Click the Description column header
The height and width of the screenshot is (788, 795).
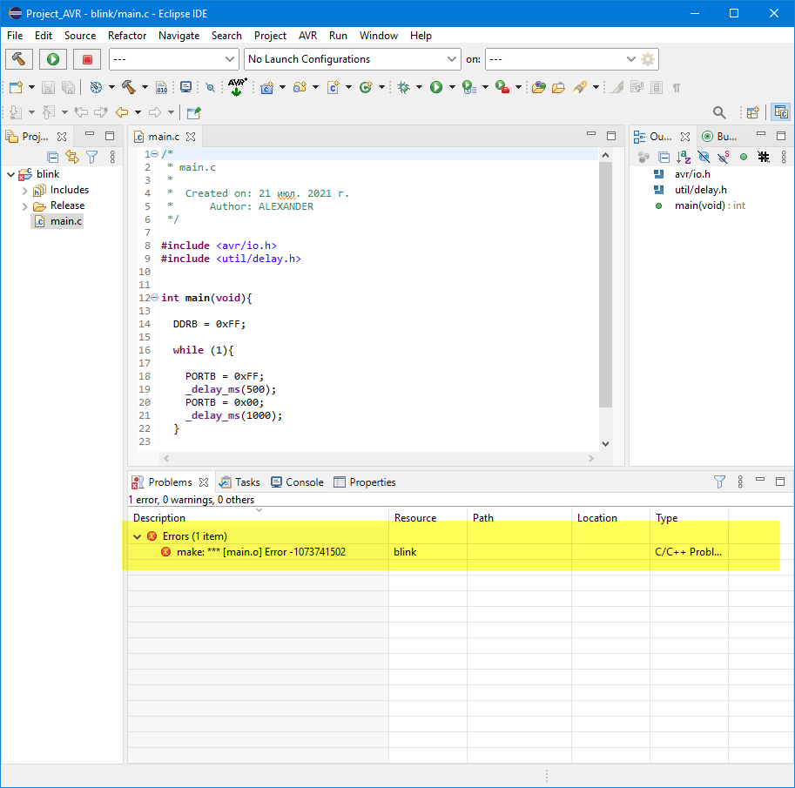tap(259, 518)
